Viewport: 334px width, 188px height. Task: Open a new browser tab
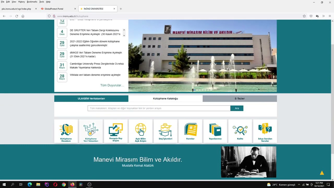[121, 9]
